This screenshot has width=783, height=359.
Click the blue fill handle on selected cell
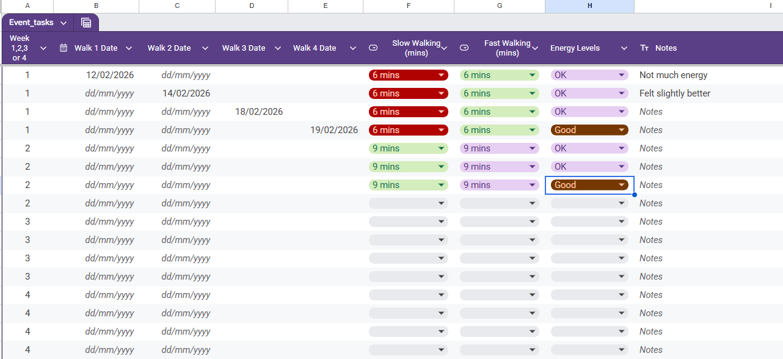point(635,195)
